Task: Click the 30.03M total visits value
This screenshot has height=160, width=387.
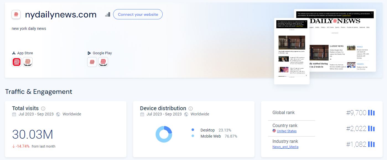Action: 33,135
